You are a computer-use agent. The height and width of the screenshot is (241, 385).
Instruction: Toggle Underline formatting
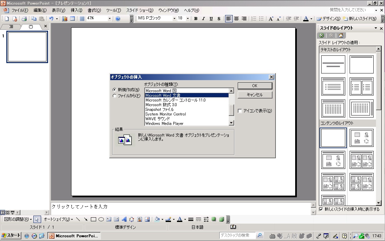[211, 19]
